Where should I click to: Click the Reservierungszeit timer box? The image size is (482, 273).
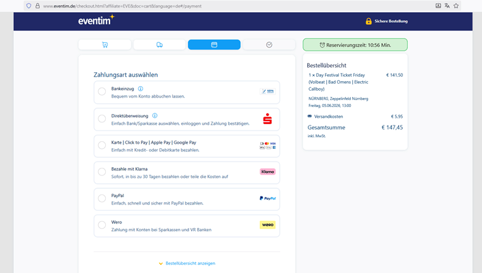coord(355,45)
